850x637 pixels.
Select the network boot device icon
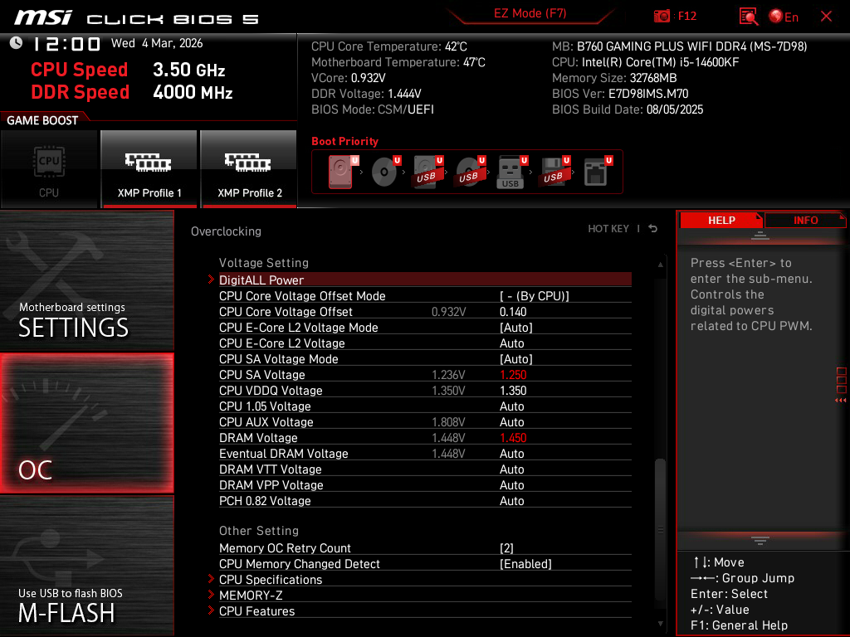coord(598,172)
